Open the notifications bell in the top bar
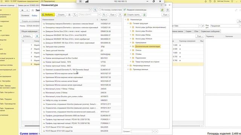The height and width of the screenshot is (135, 241). 206,1
